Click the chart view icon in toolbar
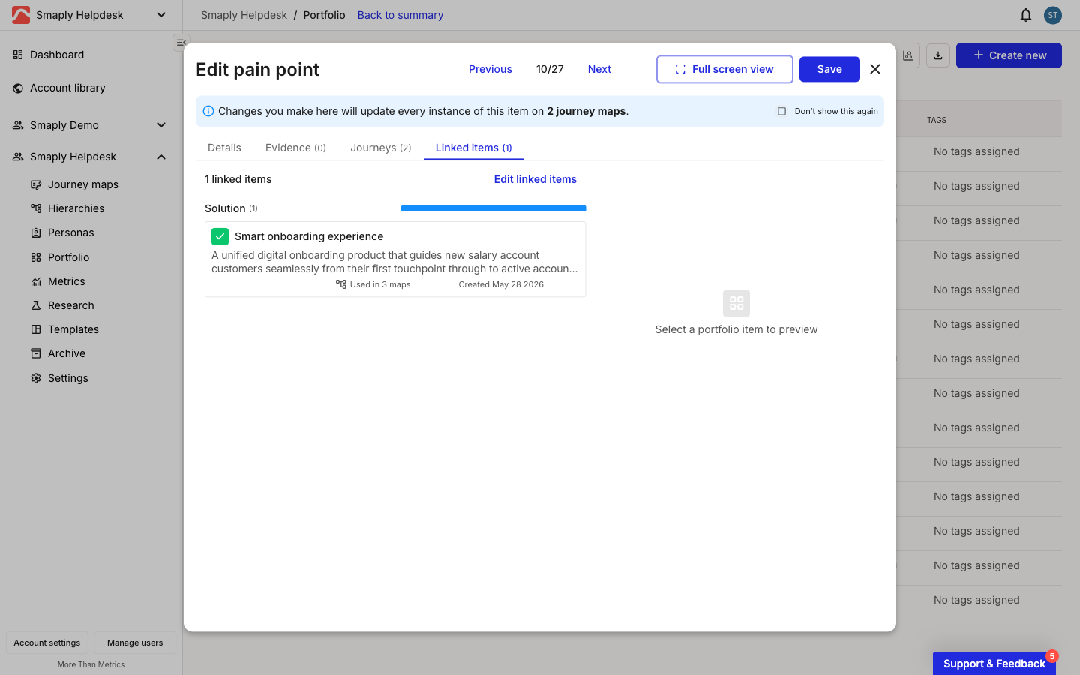Image resolution: width=1080 pixels, height=675 pixels. (908, 55)
